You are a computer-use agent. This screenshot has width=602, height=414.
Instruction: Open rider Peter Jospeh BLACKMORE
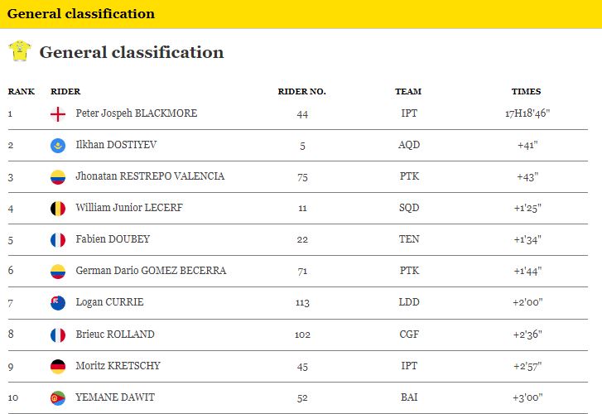[137, 113]
